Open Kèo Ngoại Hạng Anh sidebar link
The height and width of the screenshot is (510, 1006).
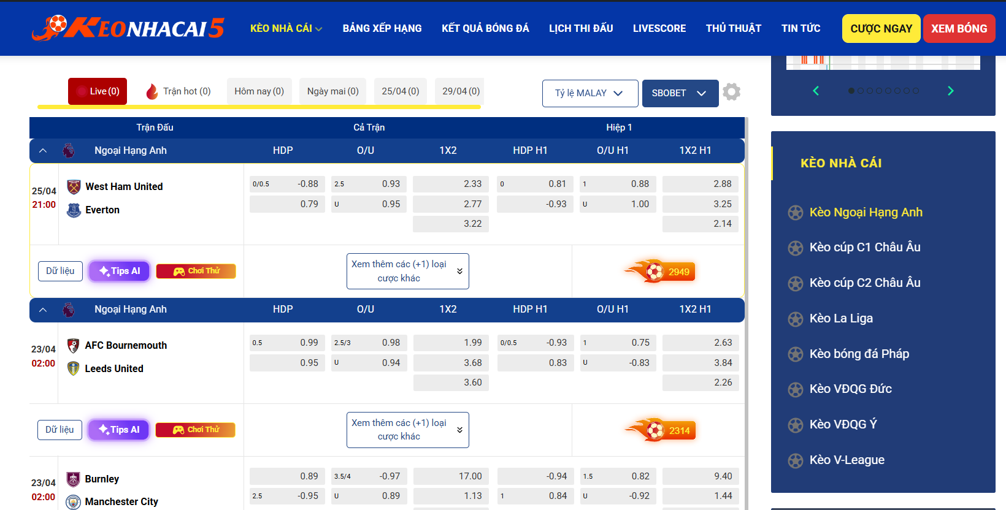pyautogui.click(x=866, y=213)
